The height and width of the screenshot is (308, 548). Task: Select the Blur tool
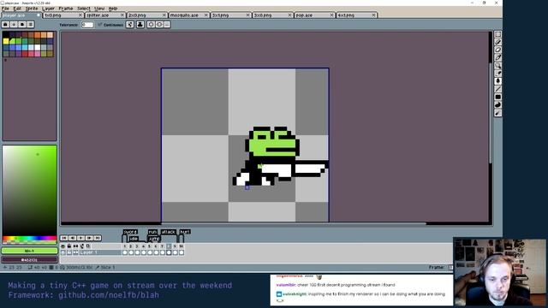click(x=497, y=113)
